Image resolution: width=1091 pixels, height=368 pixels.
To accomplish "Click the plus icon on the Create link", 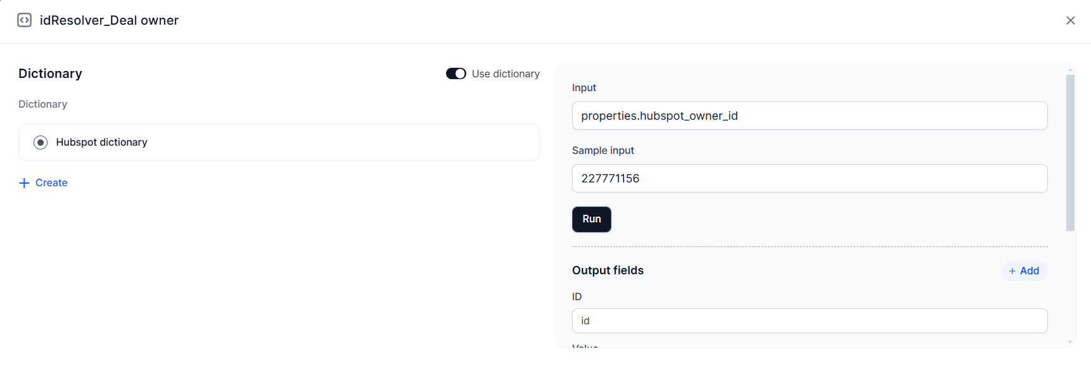I will 24,182.
